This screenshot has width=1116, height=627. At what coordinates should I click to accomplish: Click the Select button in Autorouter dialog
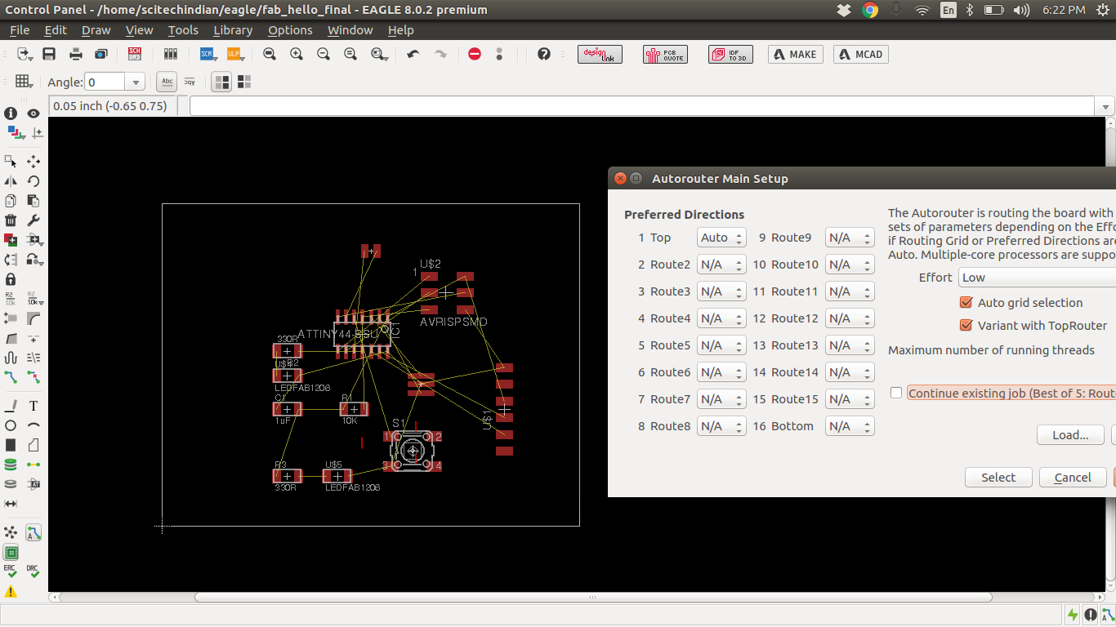point(998,478)
